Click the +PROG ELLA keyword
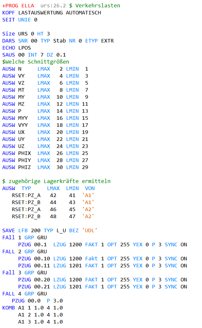The width and height of the screenshot is (202, 328). click(x=18, y=6)
